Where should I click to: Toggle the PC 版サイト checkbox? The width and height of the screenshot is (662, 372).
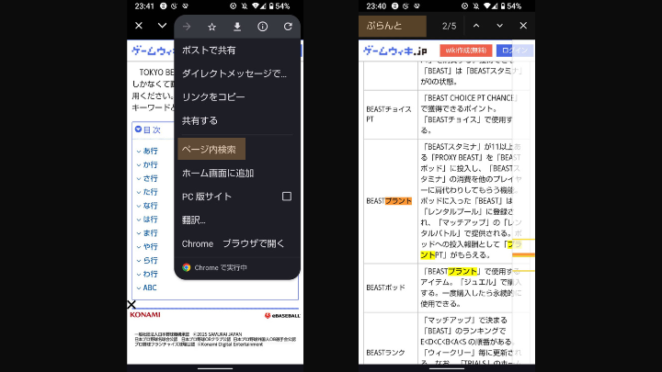click(287, 197)
